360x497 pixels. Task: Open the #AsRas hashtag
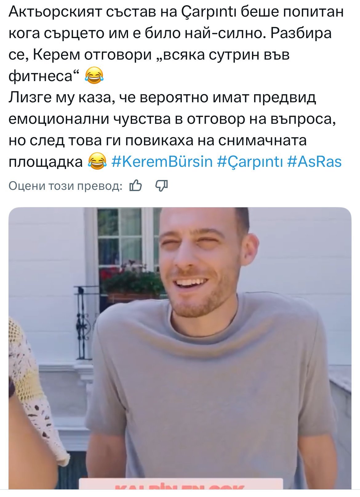(314, 161)
